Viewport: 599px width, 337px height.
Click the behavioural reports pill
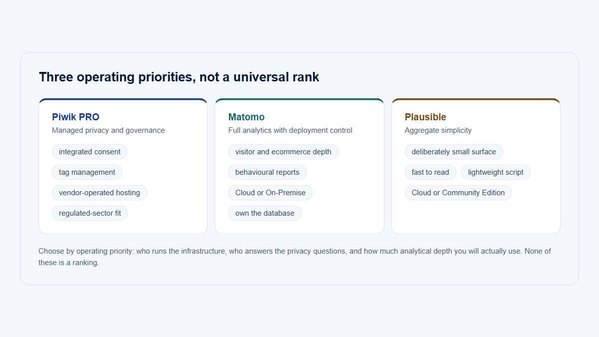(x=267, y=172)
